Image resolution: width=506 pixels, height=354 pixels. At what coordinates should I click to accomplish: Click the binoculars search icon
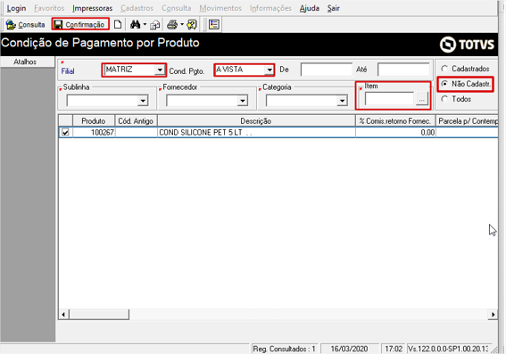(x=136, y=24)
